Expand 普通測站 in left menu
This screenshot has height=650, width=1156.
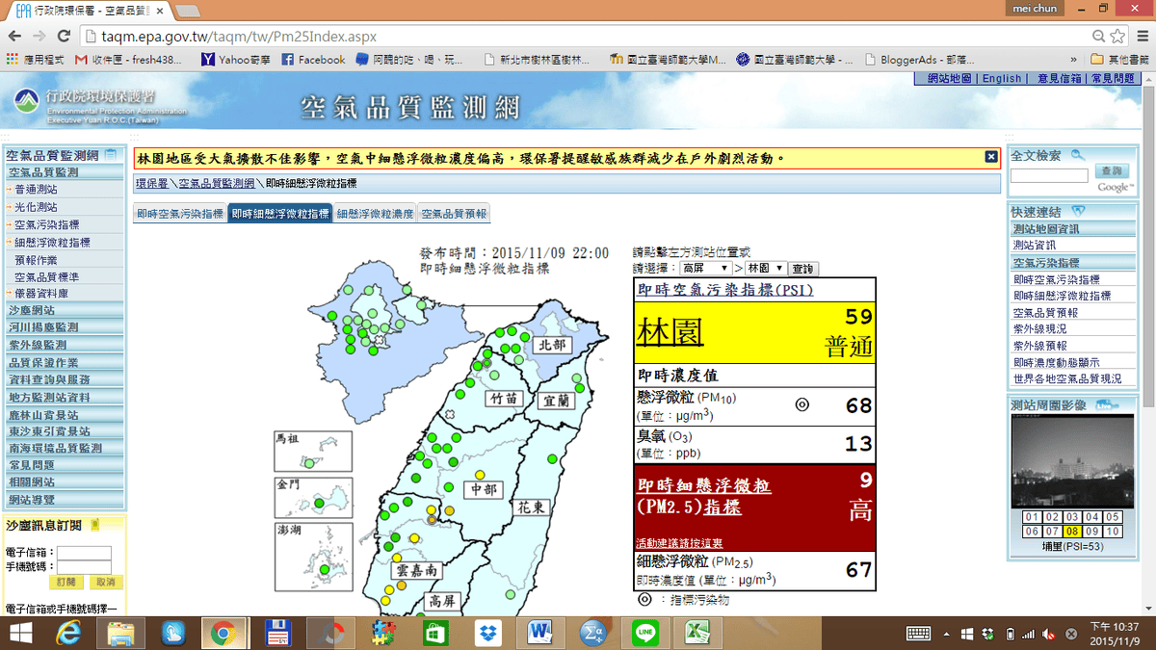coord(36,190)
